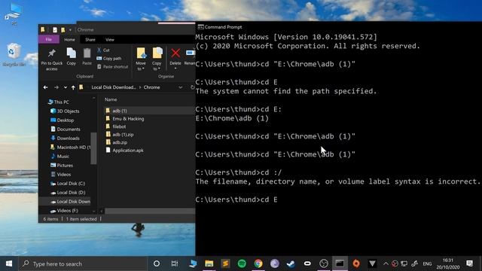Open Local Disk (D:) in navigation pane

pyautogui.click(x=71, y=193)
